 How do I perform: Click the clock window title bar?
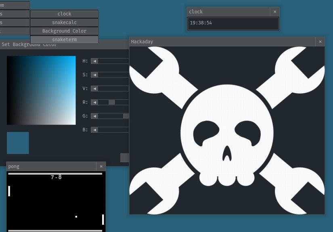pyautogui.click(x=229, y=12)
